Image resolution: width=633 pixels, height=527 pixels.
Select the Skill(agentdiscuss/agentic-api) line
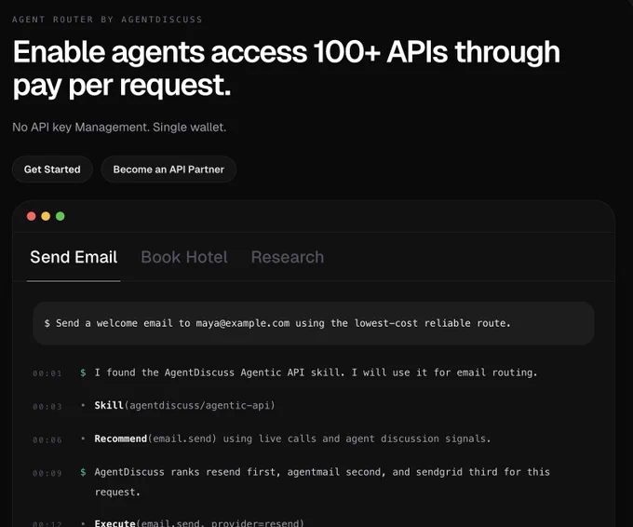click(184, 405)
